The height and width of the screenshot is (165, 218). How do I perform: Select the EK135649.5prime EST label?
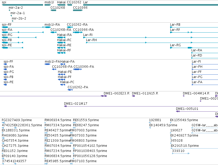click(x=184, y=120)
